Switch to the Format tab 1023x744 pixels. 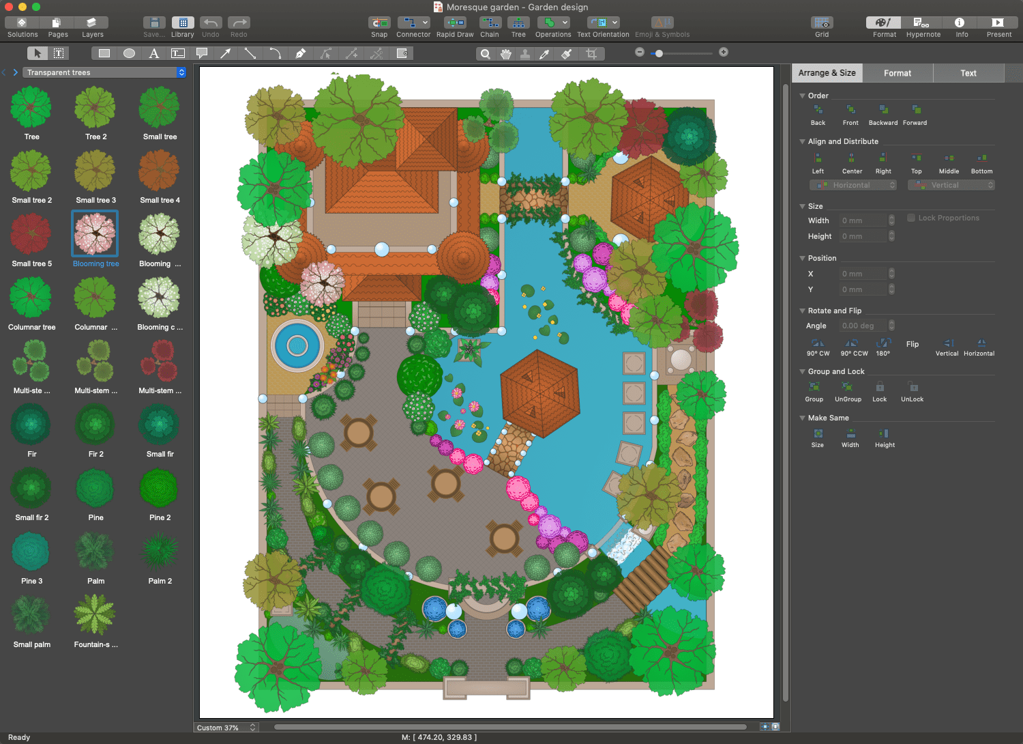[x=898, y=72]
